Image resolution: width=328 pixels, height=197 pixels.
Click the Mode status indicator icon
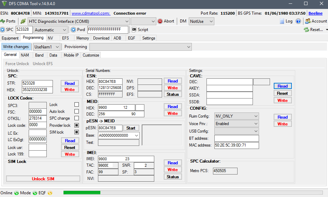(35, 193)
